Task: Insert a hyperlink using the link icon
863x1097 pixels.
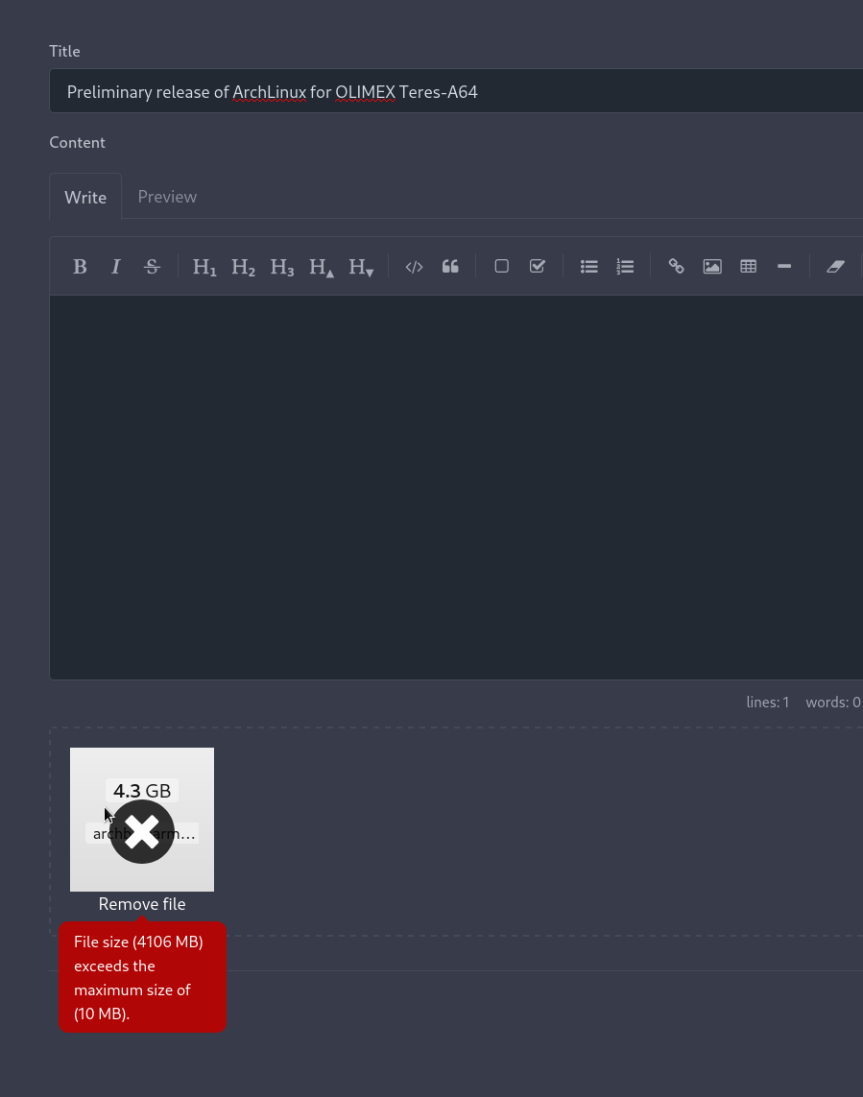Action: [x=677, y=267]
